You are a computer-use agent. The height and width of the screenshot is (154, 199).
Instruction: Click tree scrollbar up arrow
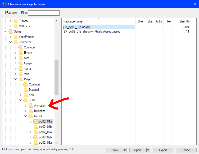57,21
